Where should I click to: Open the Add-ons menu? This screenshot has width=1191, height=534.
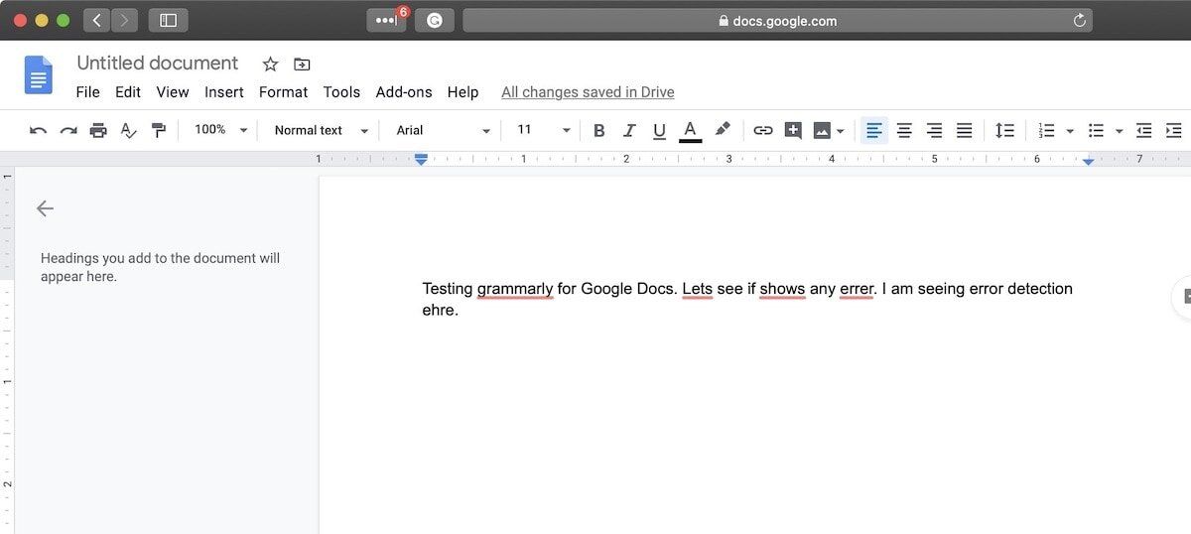point(403,92)
